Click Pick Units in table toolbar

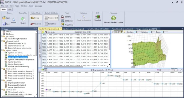(50, 32)
